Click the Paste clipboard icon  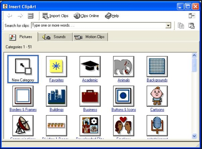point(191,25)
